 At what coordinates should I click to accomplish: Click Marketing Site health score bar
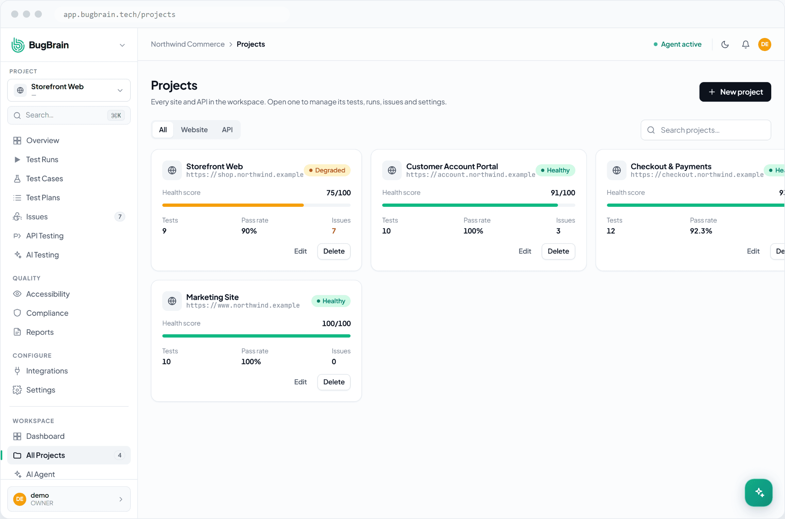256,336
